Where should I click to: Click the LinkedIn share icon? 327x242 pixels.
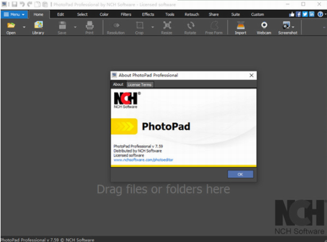click(x=312, y=14)
